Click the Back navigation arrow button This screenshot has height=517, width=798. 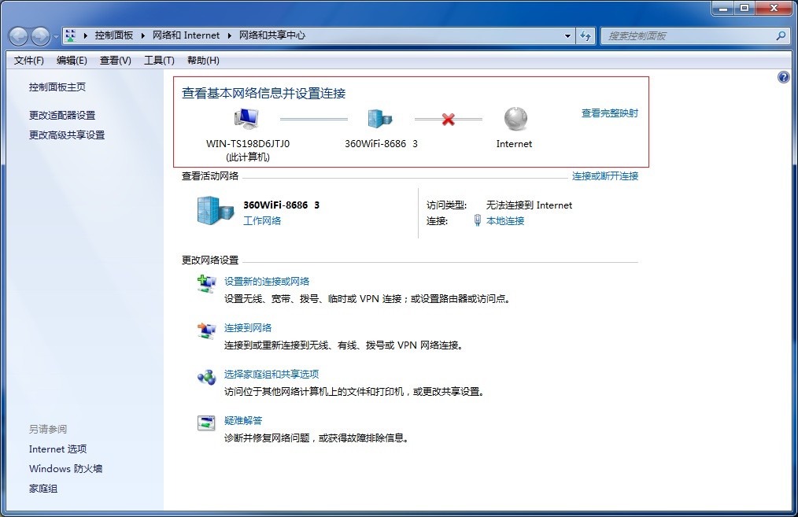[19, 36]
